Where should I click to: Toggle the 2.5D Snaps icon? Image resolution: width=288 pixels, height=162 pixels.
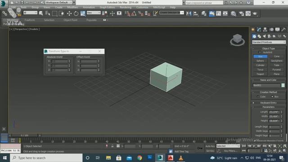[127, 13]
